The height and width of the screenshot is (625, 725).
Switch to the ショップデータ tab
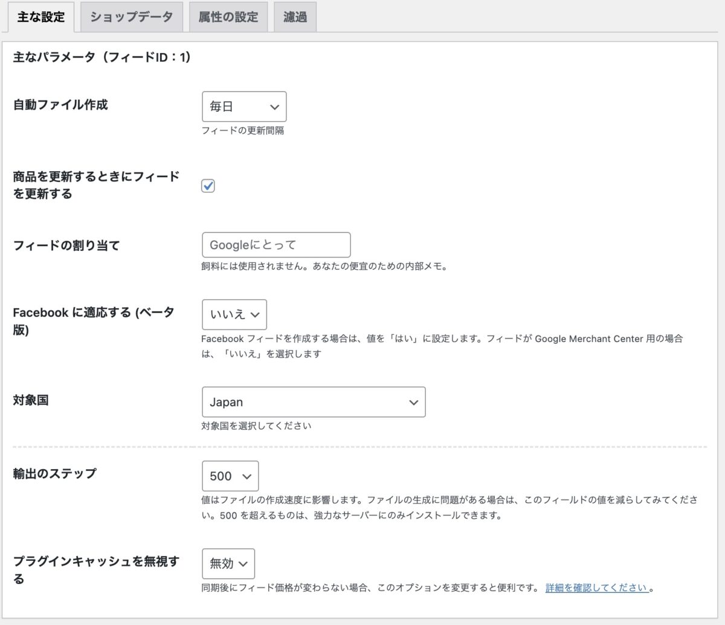[131, 16]
